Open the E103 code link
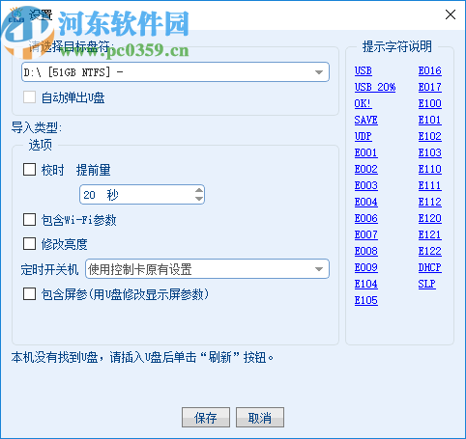 [x=430, y=152]
